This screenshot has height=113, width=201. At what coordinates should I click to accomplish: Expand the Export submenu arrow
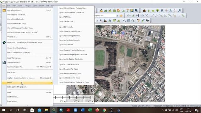coord(52,82)
